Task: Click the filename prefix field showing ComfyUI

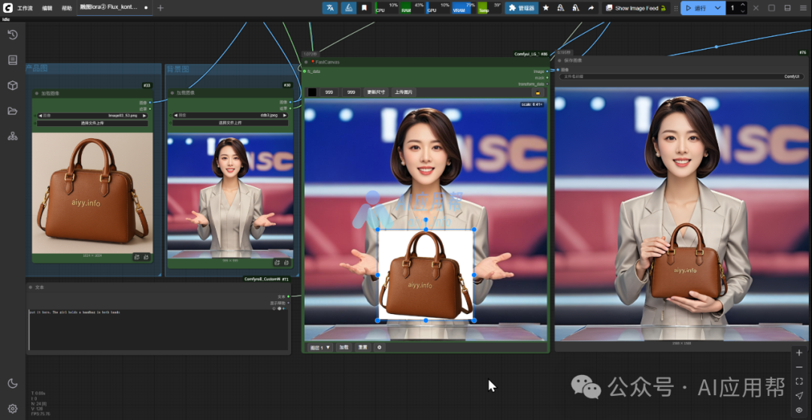Action: 681,77
